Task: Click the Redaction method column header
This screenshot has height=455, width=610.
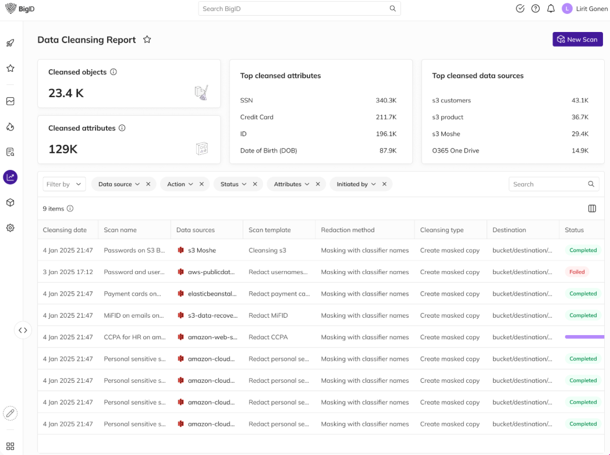Action: 347,230
